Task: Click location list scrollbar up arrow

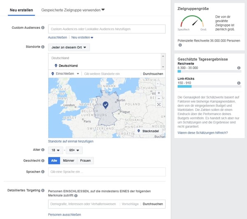Action: pos(163,56)
